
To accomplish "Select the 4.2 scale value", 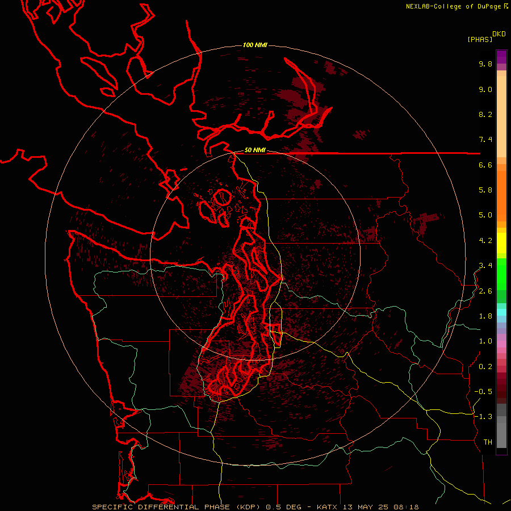I will coord(485,241).
